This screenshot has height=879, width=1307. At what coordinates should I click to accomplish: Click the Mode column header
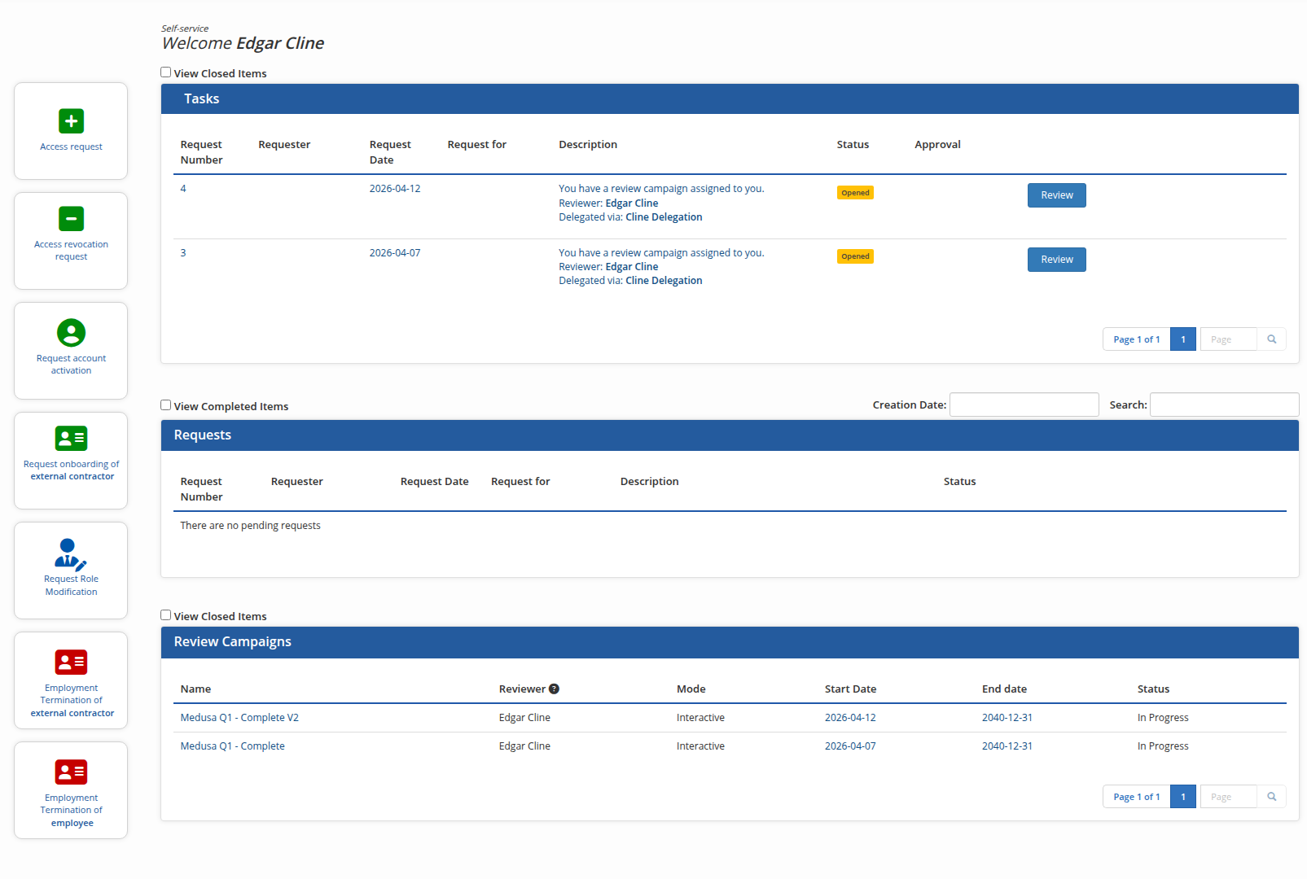coord(691,689)
